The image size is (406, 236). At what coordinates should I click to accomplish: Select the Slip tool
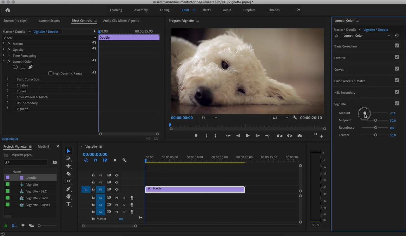[69, 181]
